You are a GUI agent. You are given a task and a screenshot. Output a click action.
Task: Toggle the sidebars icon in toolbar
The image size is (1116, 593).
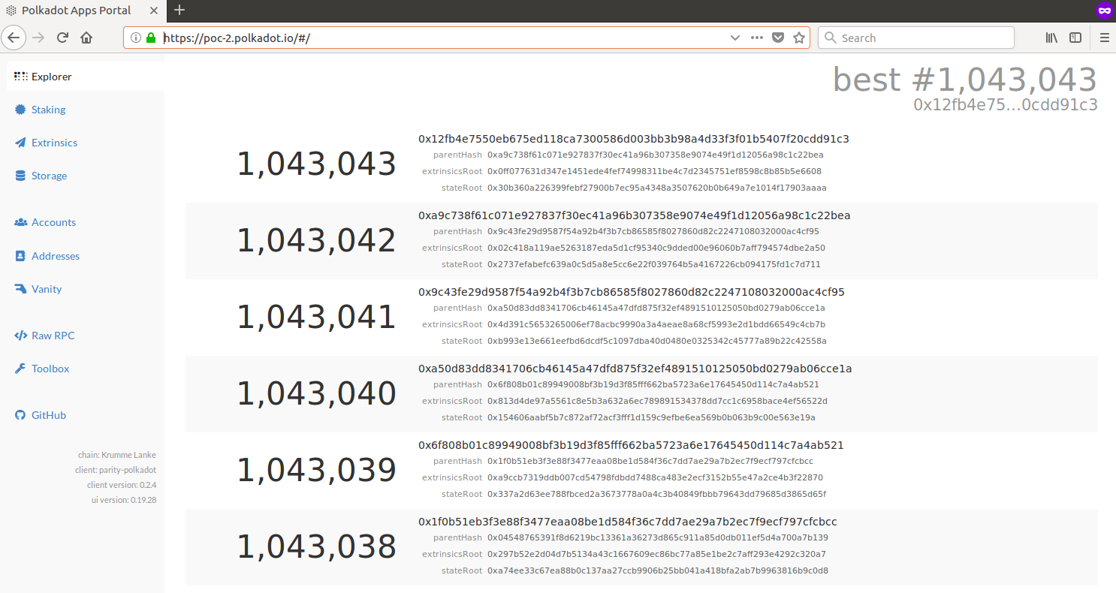click(1075, 38)
